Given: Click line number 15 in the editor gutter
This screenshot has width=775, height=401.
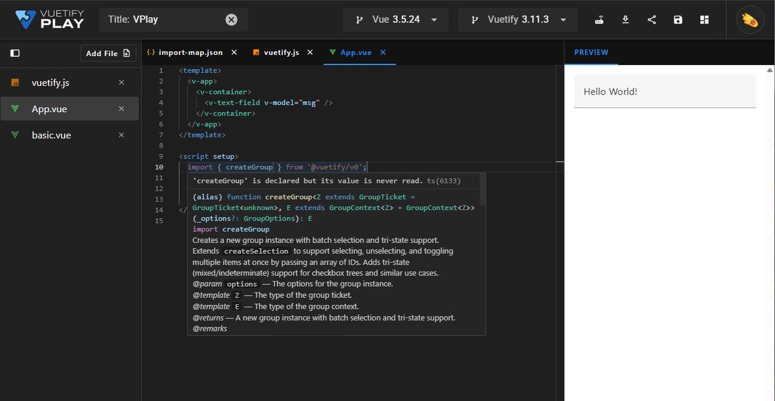Looking at the screenshot, I should coord(159,221).
